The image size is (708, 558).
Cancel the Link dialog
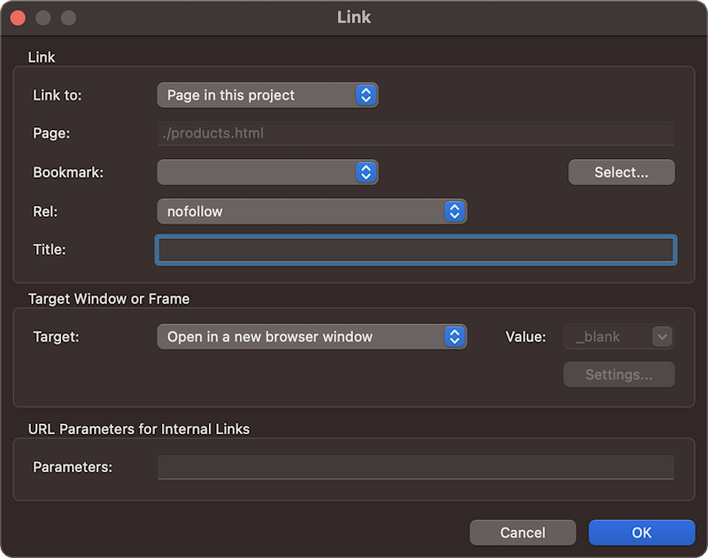(522, 532)
